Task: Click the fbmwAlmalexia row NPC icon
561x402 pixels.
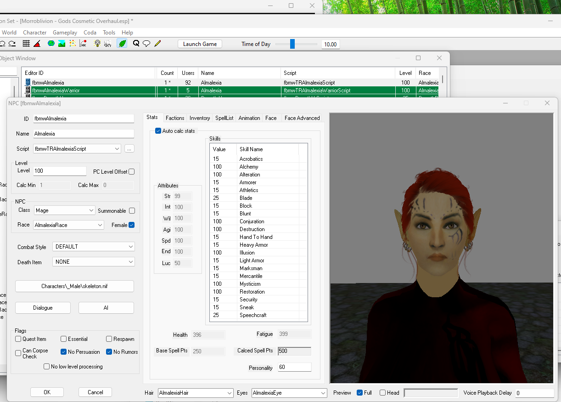Action: (x=28, y=83)
